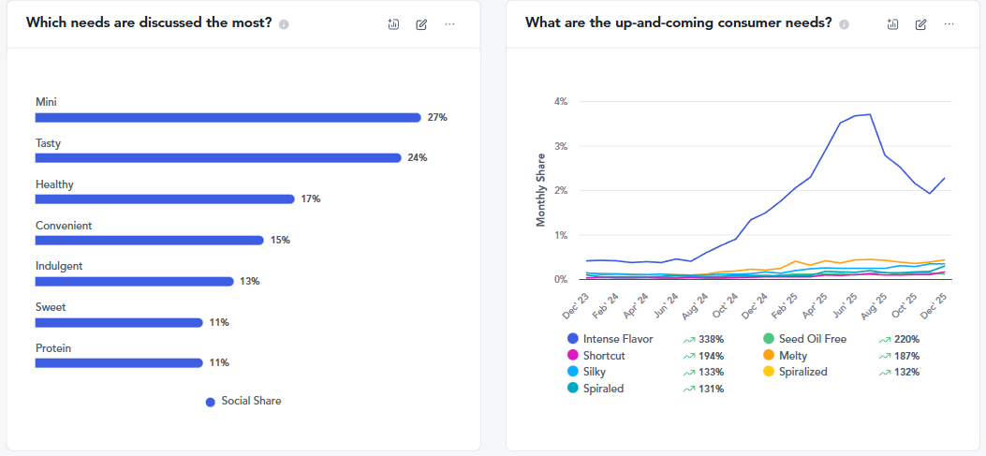Click chart icon in up-and-coming needs card
The height and width of the screenshot is (456, 986).
[x=893, y=24]
